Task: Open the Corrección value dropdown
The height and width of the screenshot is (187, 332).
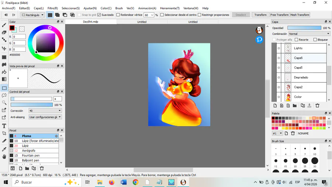Action: coord(45,110)
